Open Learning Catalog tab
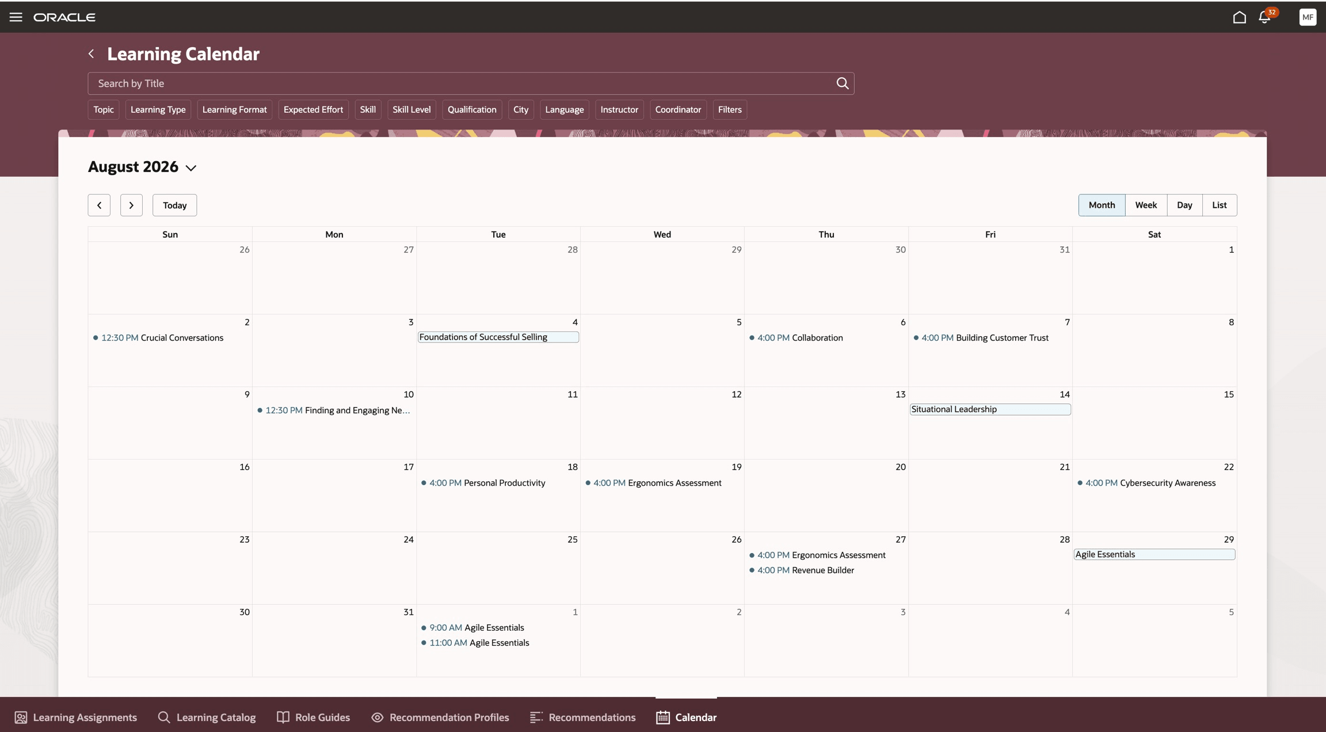The image size is (1326, 732). (207, 717)
